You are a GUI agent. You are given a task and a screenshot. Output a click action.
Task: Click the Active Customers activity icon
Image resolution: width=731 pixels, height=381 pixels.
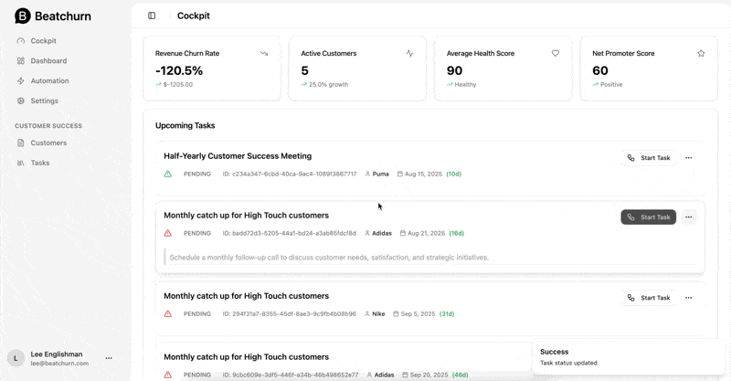(409, 54)
